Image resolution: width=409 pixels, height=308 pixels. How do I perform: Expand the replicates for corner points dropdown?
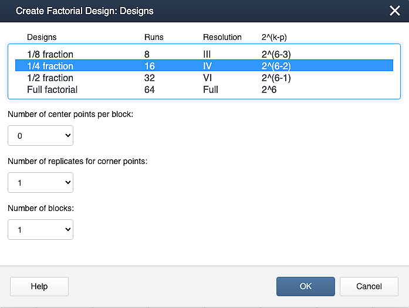point(40,183)
